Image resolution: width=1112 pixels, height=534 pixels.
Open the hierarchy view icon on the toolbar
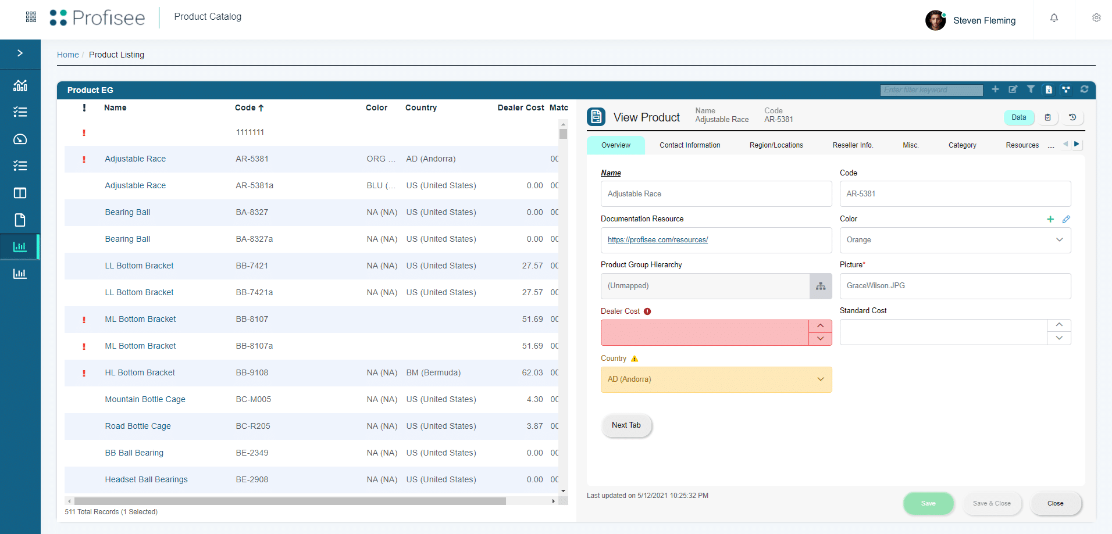coord(1067,89)
